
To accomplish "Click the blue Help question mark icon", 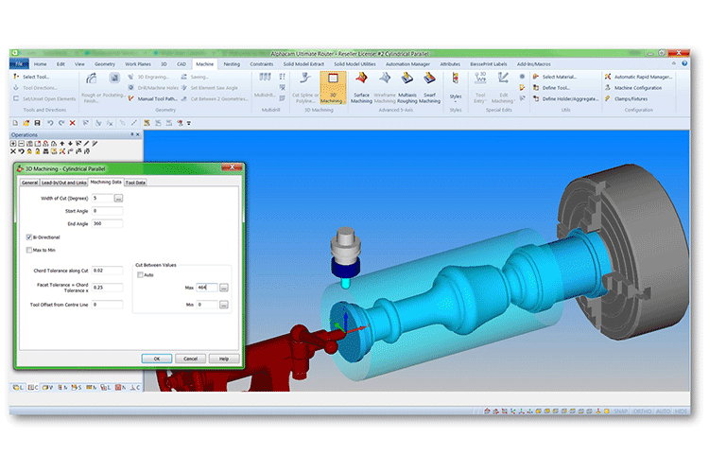I will point(684,63).
